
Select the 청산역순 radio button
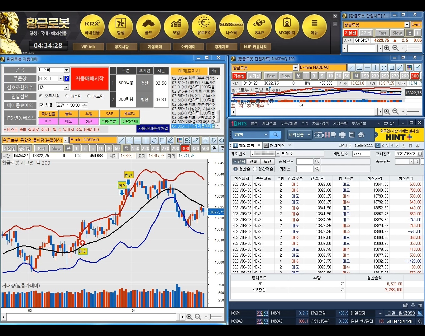pos(255,169)
